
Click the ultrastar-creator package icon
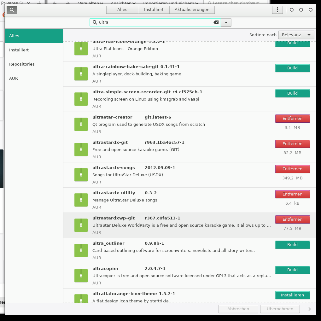pyautogui.click(x=81, y=124)
